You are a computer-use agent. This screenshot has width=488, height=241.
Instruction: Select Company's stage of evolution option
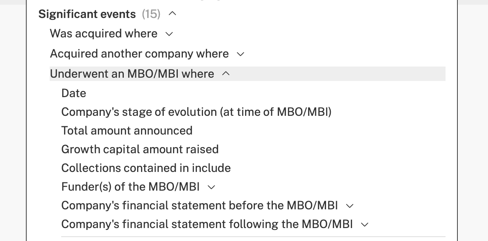[x=196, y=112]
